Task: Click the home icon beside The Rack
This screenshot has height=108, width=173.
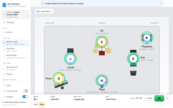Action: click(4, 22)
